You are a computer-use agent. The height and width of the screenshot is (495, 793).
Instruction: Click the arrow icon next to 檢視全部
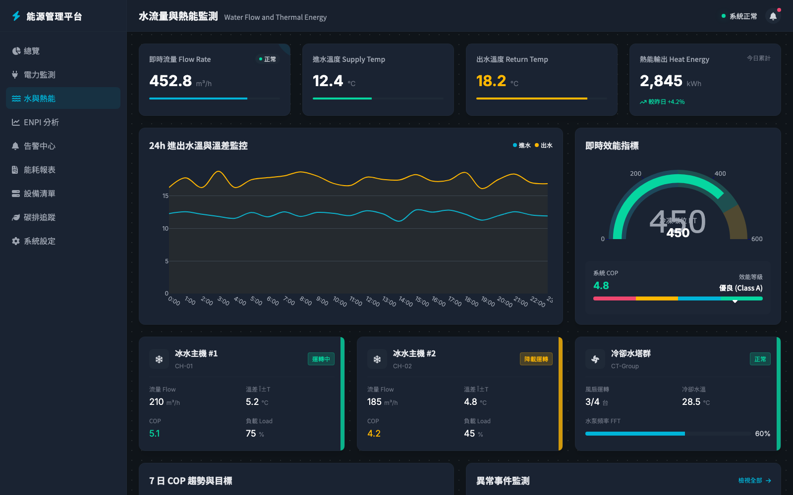click(x=768, y=481)
